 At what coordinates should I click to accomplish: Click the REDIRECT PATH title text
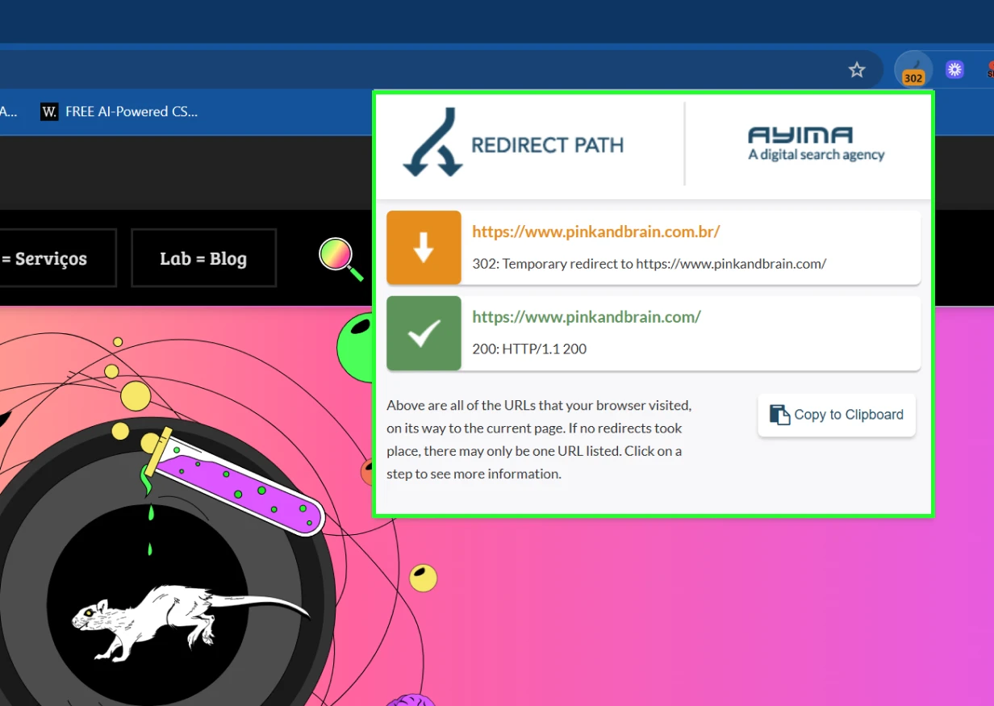point(548,145)
